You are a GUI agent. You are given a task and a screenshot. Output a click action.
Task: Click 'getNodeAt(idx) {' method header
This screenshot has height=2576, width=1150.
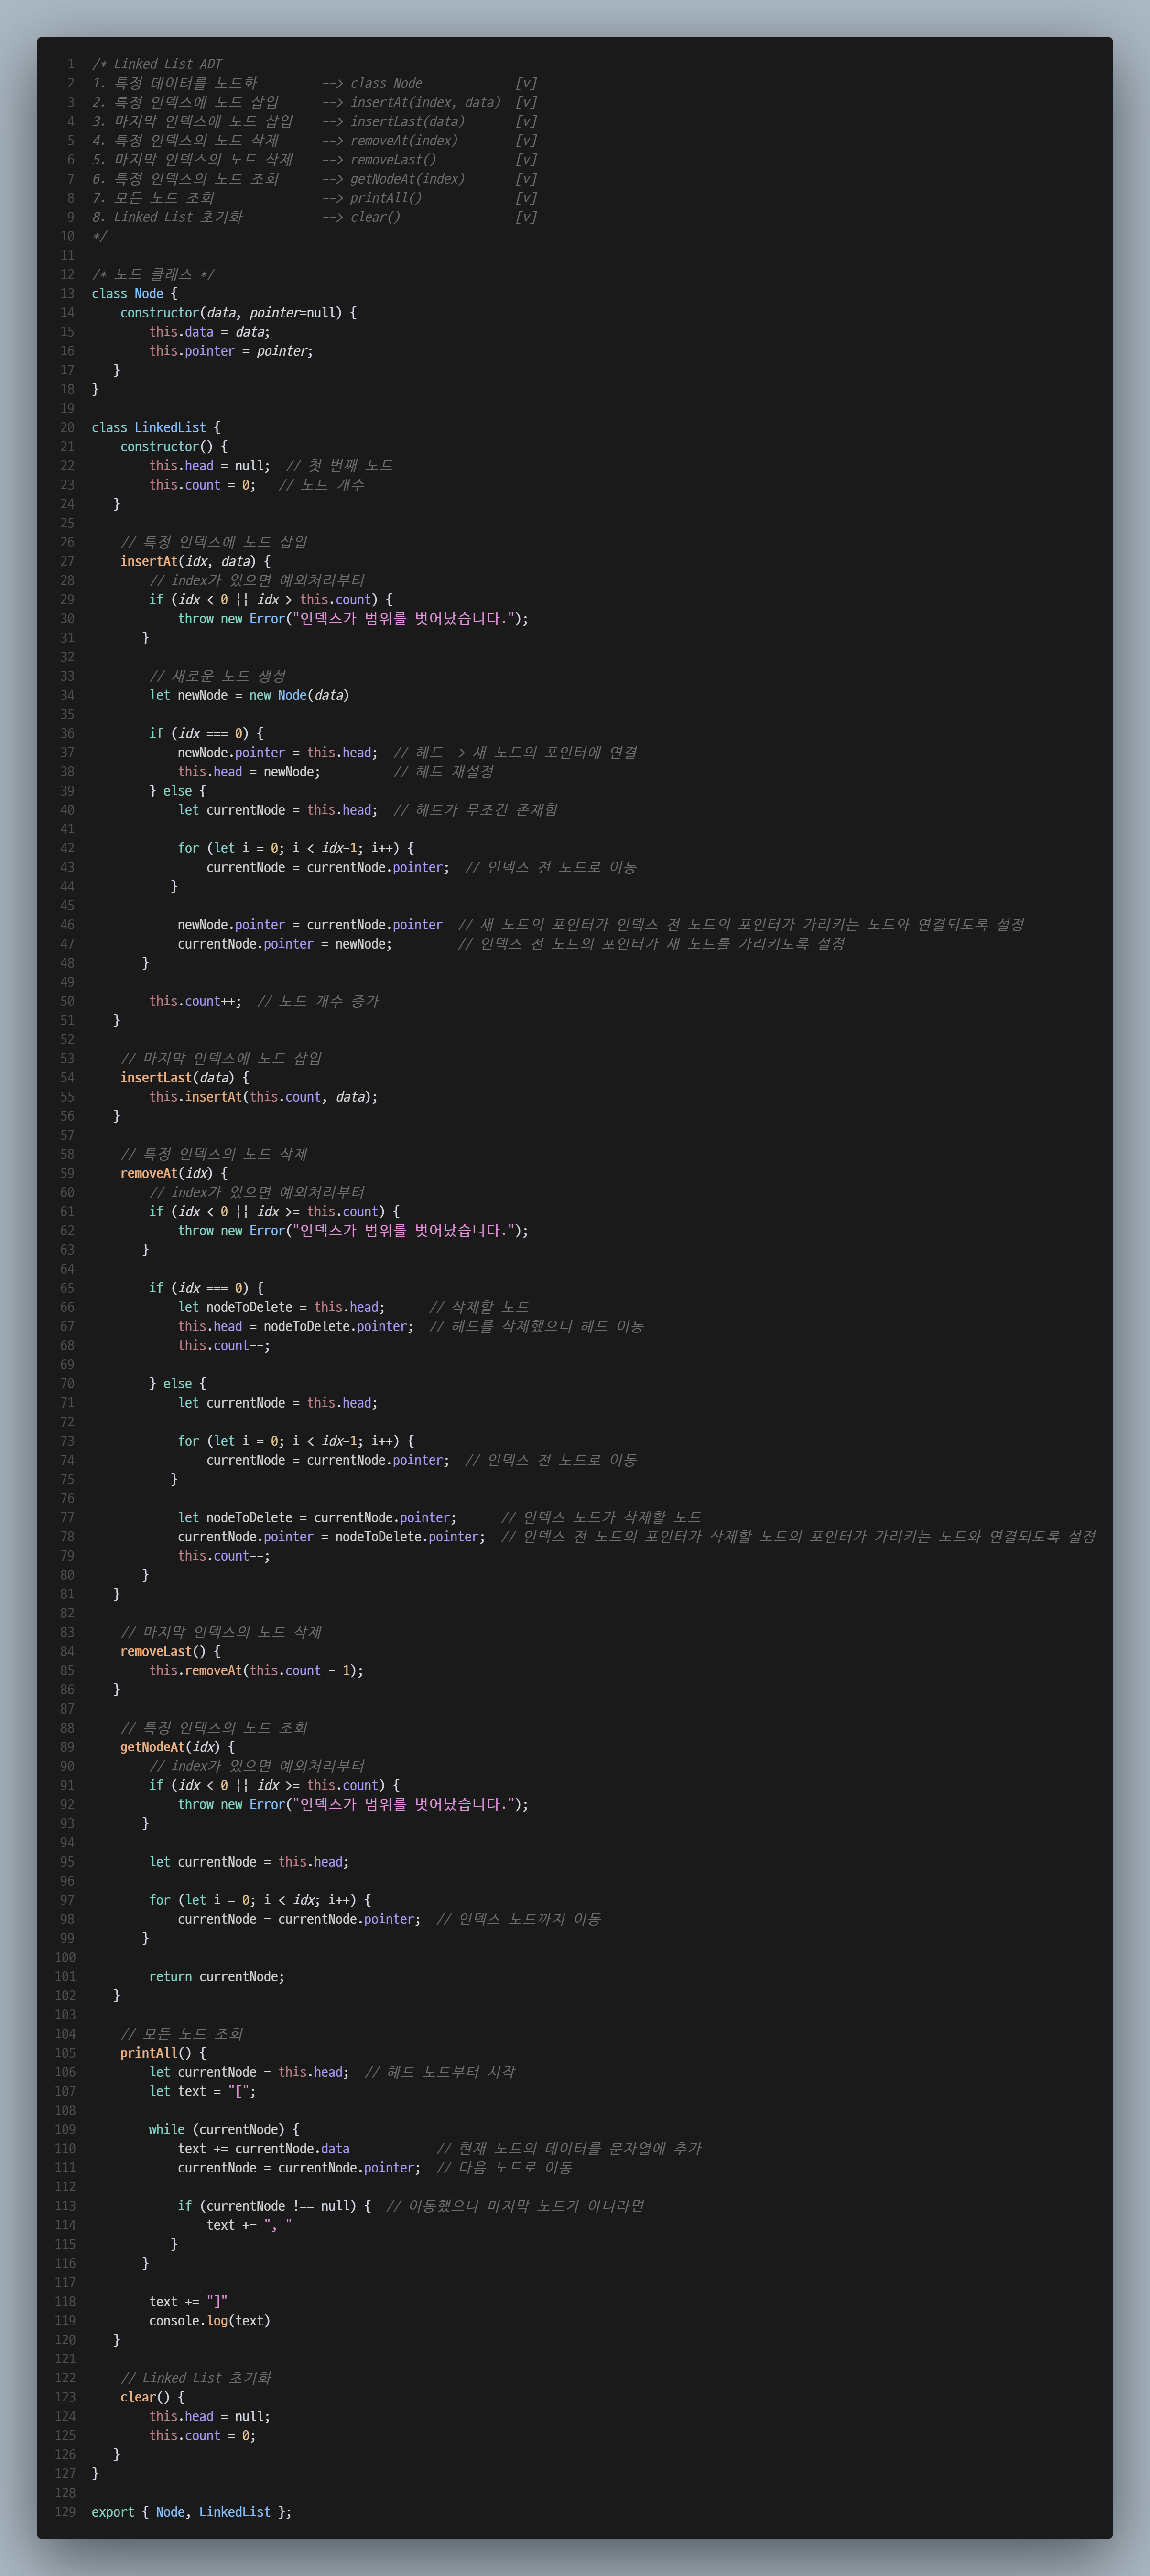(x=177, y=1748)
